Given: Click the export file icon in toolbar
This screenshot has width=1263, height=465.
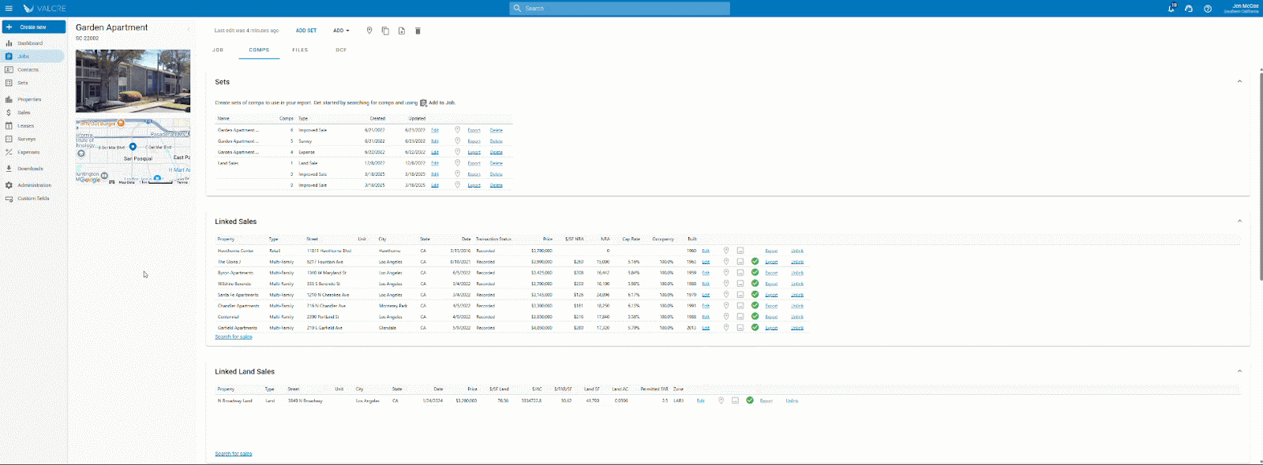Looking at the screenshot, I should [x=401, y=31].
